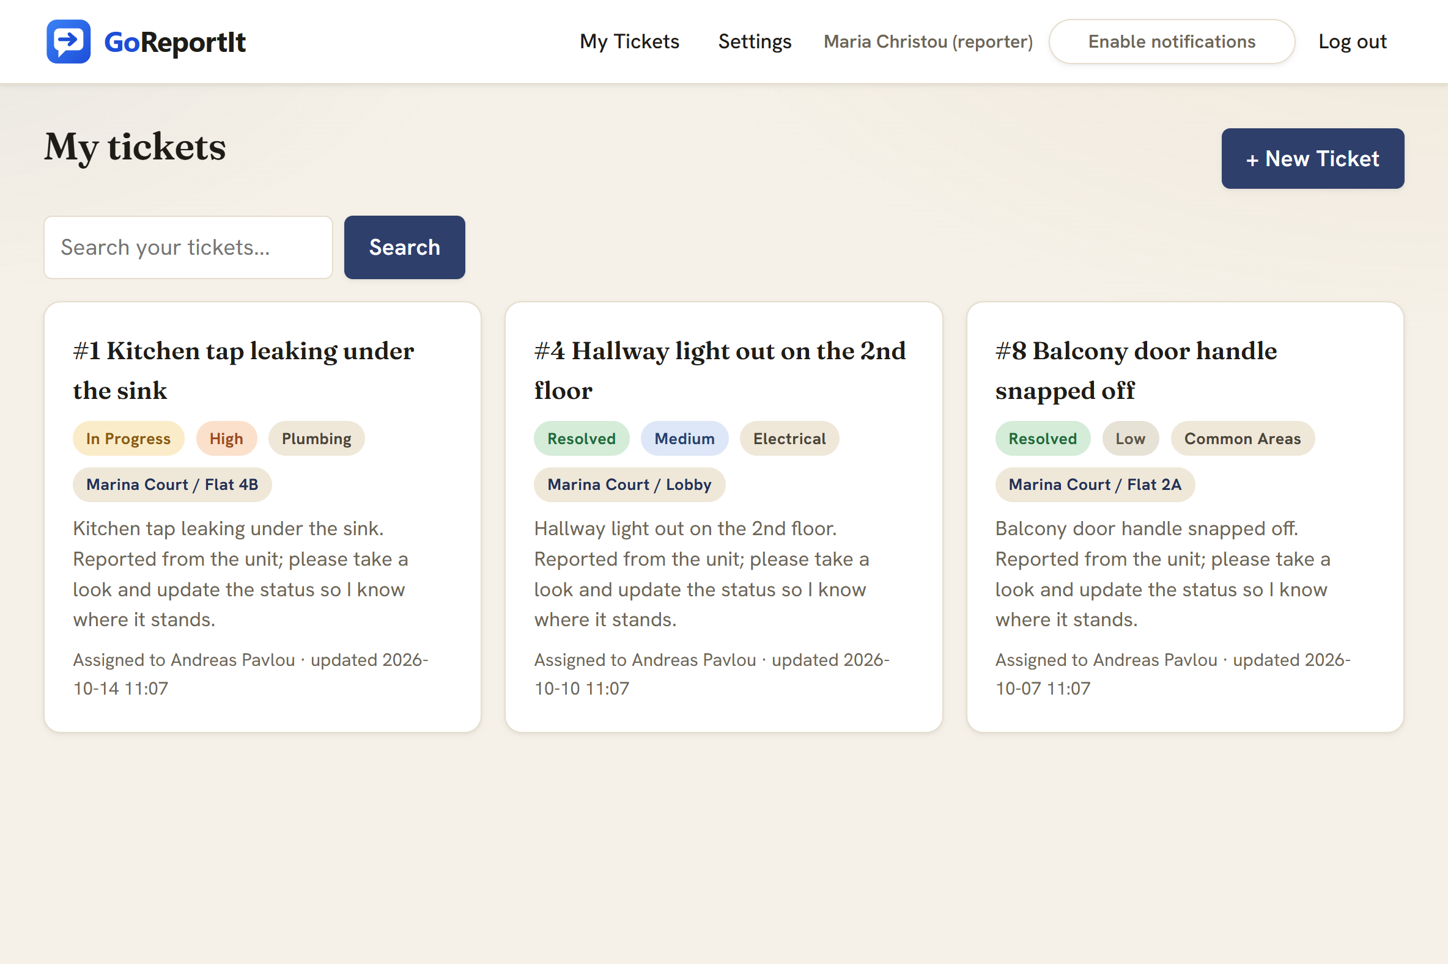The width and height of the screenshot is (1448, 964).
Task: Click the GoReportIt brand name
Action: tap(175, 42)
